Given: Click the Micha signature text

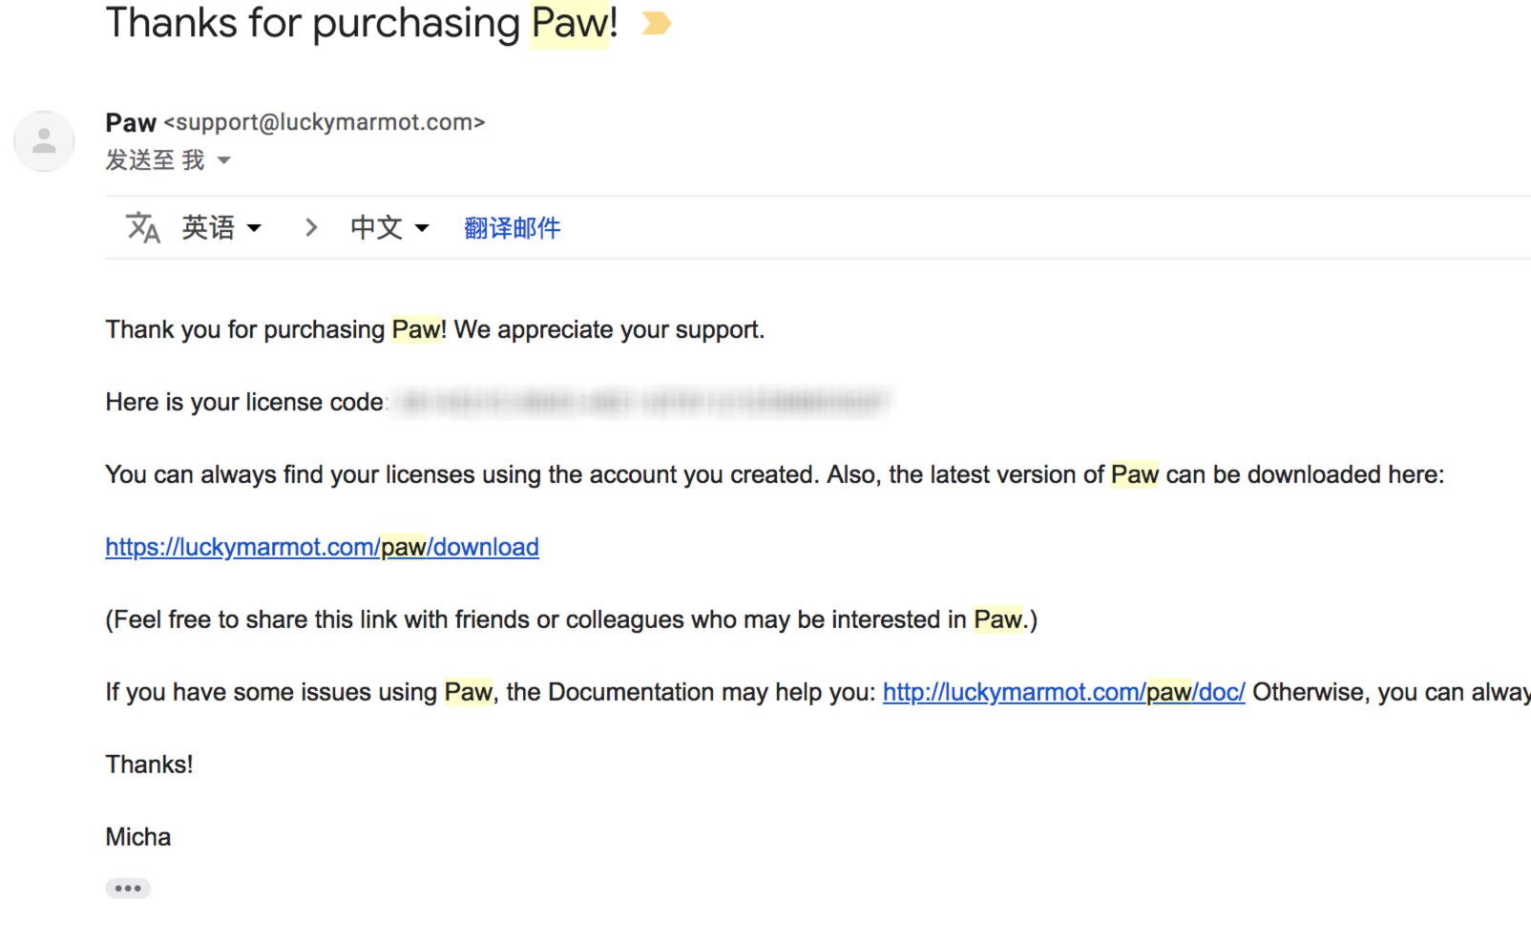Looking at the screenshot, I should point(138,837).
